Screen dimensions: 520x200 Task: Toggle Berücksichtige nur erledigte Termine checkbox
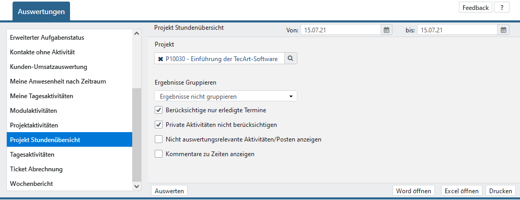(x=158, y=110)
